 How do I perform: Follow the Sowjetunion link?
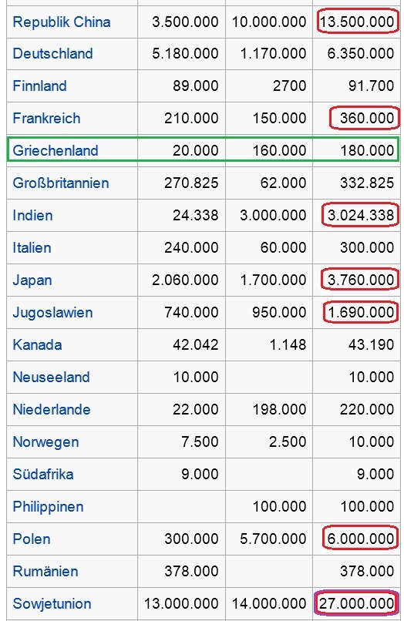(52, 604)
